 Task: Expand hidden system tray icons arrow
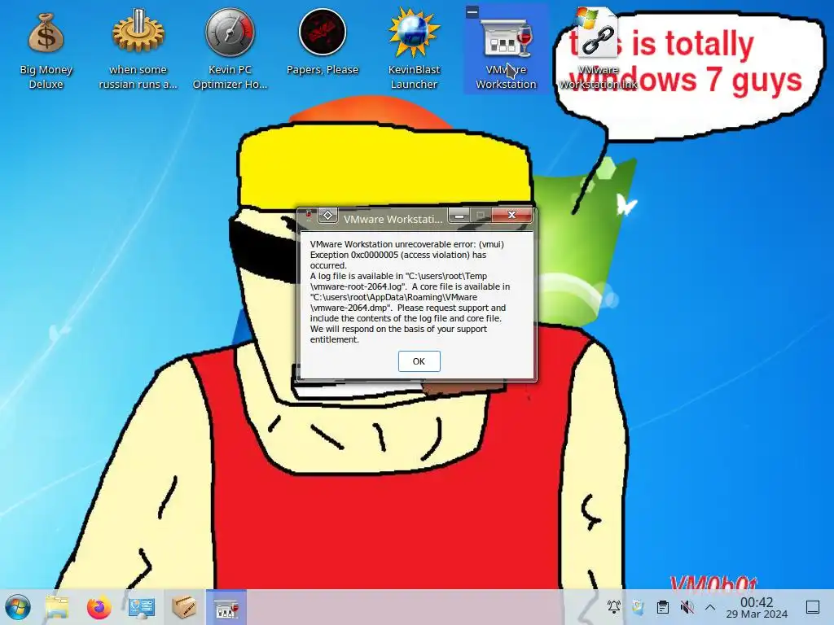point(710,607)
